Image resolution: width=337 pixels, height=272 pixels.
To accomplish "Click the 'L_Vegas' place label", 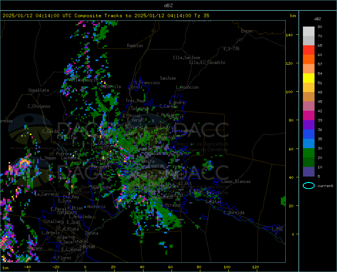I will coord(48,158).
